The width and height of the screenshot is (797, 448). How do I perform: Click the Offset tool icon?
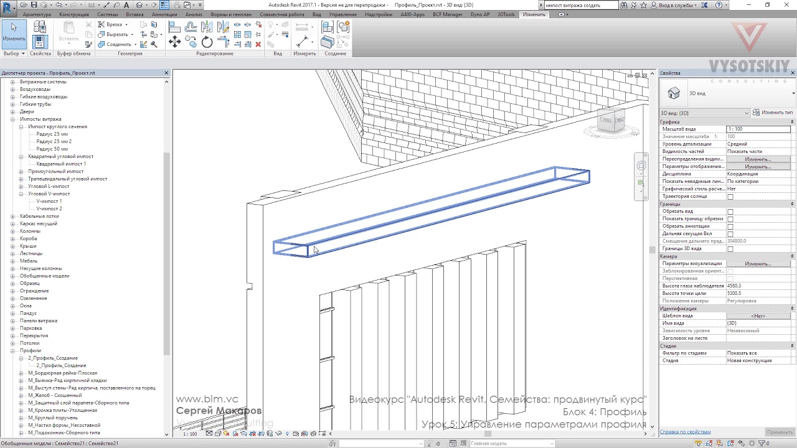point(191,27)
